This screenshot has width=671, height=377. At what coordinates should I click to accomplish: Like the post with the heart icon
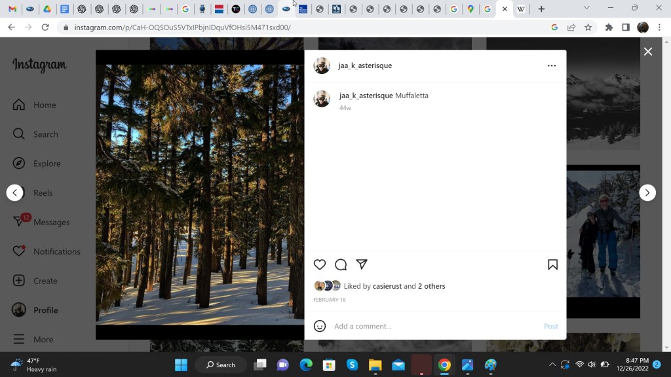pos(320,264)
